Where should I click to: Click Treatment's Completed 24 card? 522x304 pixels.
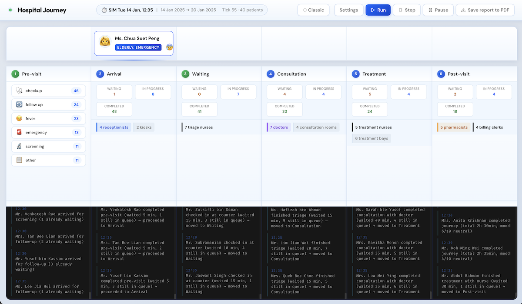(370, 109)
